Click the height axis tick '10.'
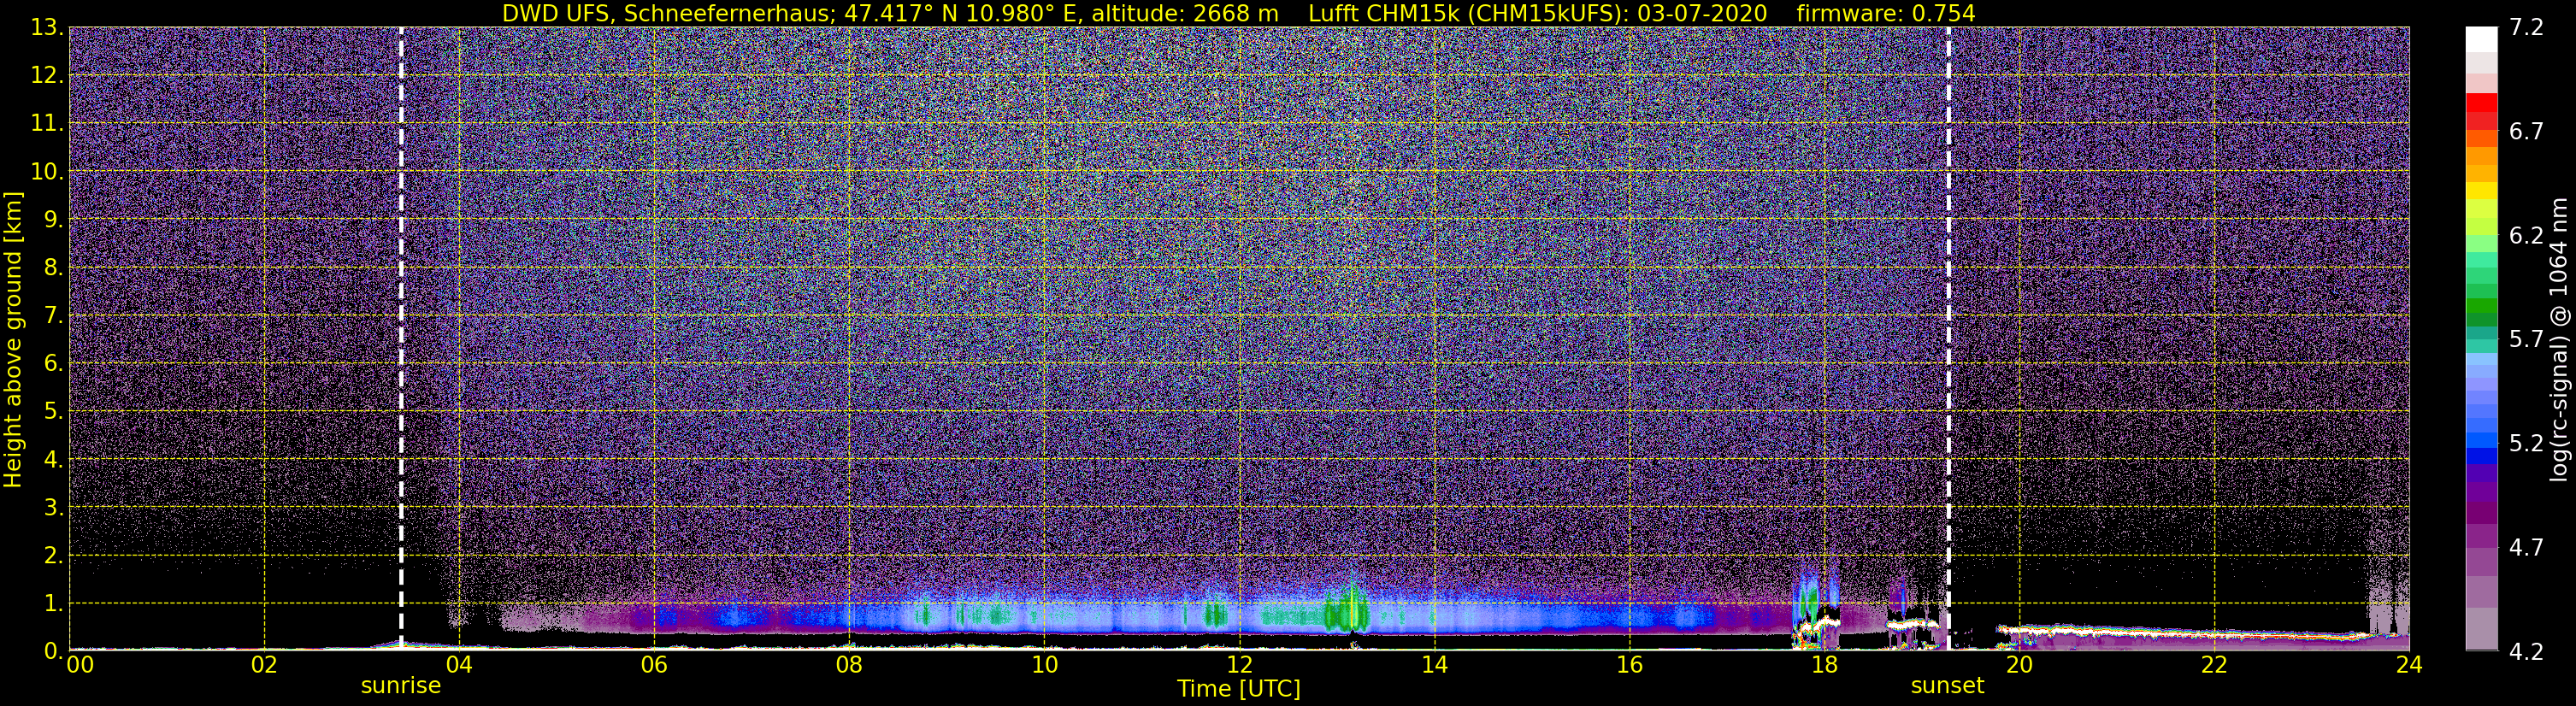Screen dimensions: 2576x706 click(x=47, y=172)
